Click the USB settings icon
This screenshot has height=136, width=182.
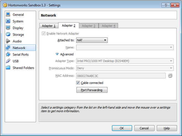point(8,61)
